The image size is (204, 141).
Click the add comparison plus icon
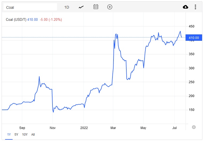[x=109, y=7]
